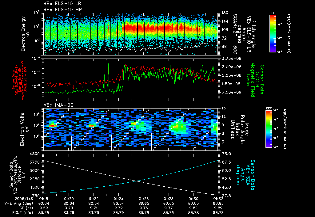Click the altitude tick 3750
315x217 pixels.
pyautogui.click(x=34, y=162)
